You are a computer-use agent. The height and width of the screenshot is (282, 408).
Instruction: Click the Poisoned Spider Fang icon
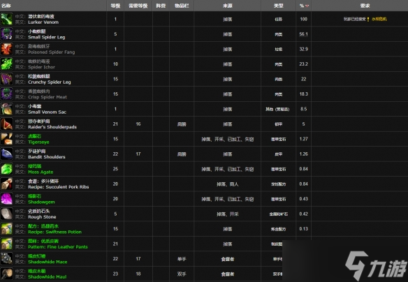coord(6,49)
